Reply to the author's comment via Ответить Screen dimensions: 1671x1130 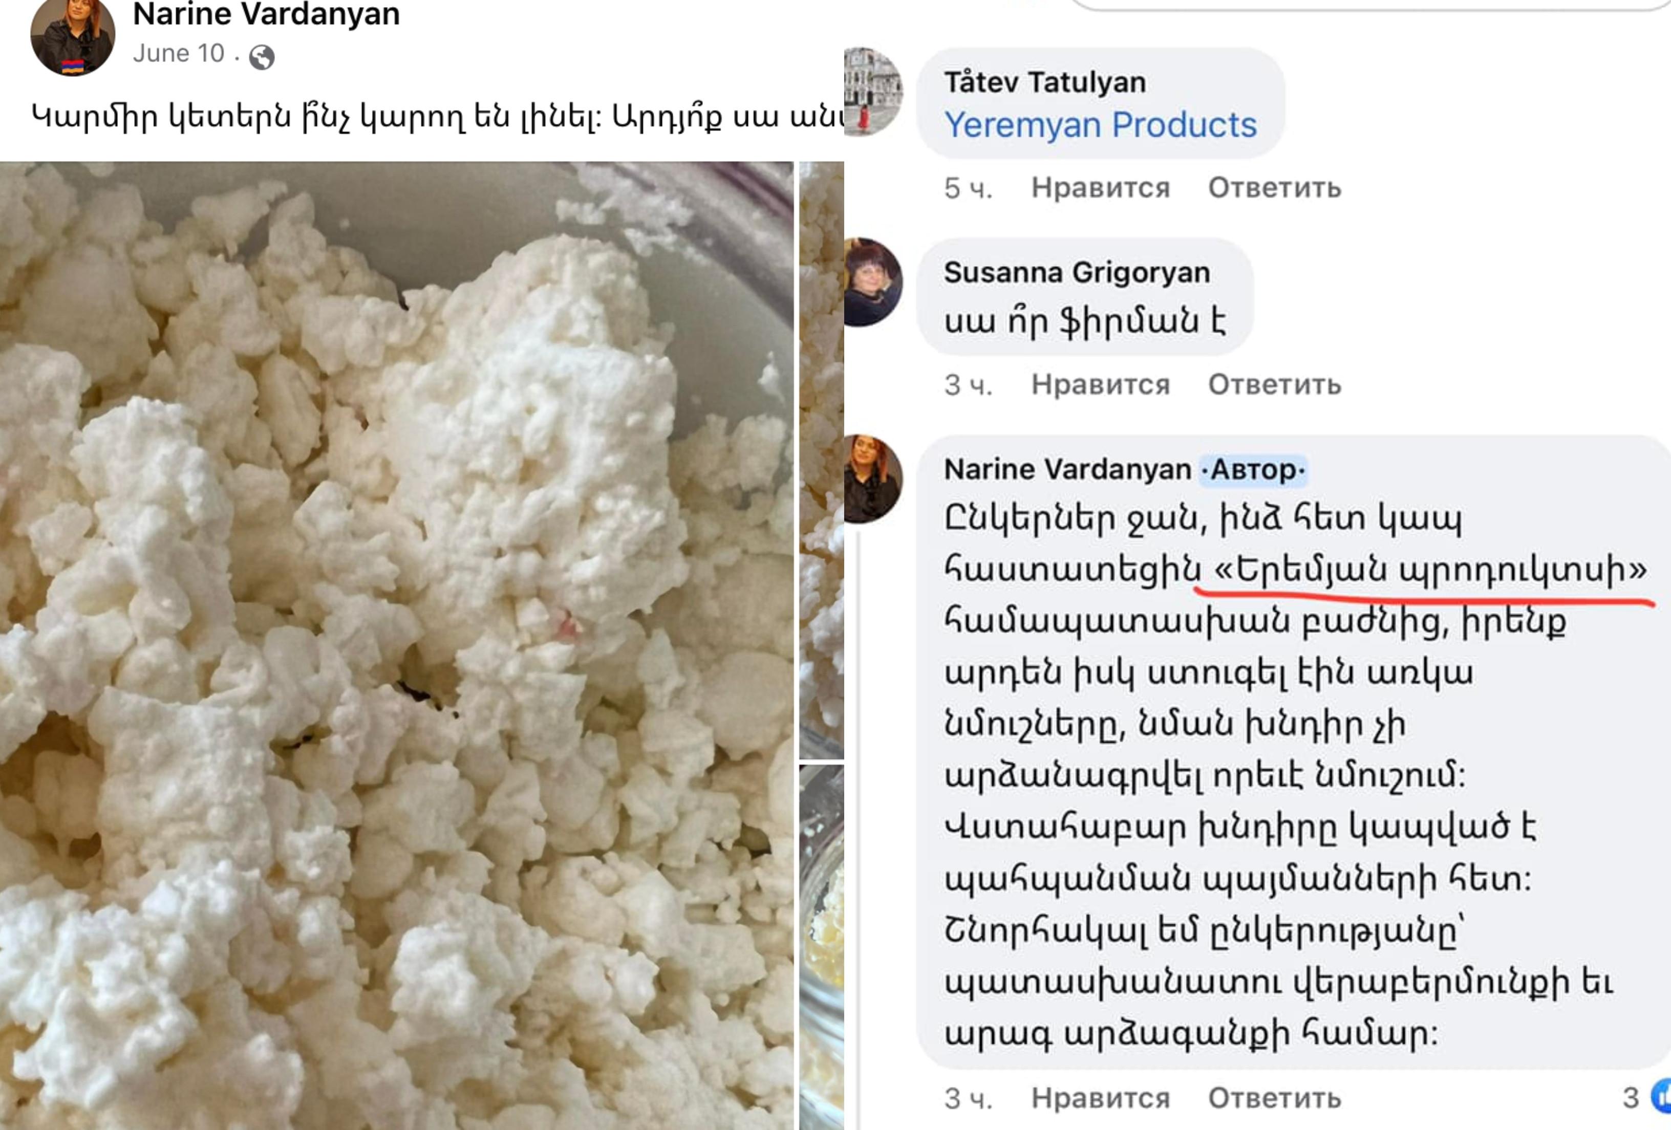pyautogui.click(x=1275, y=1098)
